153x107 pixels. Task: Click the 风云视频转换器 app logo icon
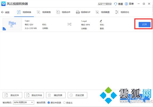(3, 4)
